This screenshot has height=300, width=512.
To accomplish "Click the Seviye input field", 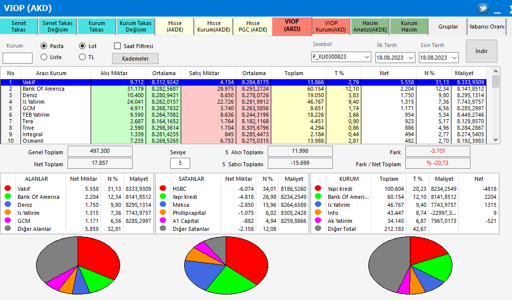I will (x=180, y=163).
